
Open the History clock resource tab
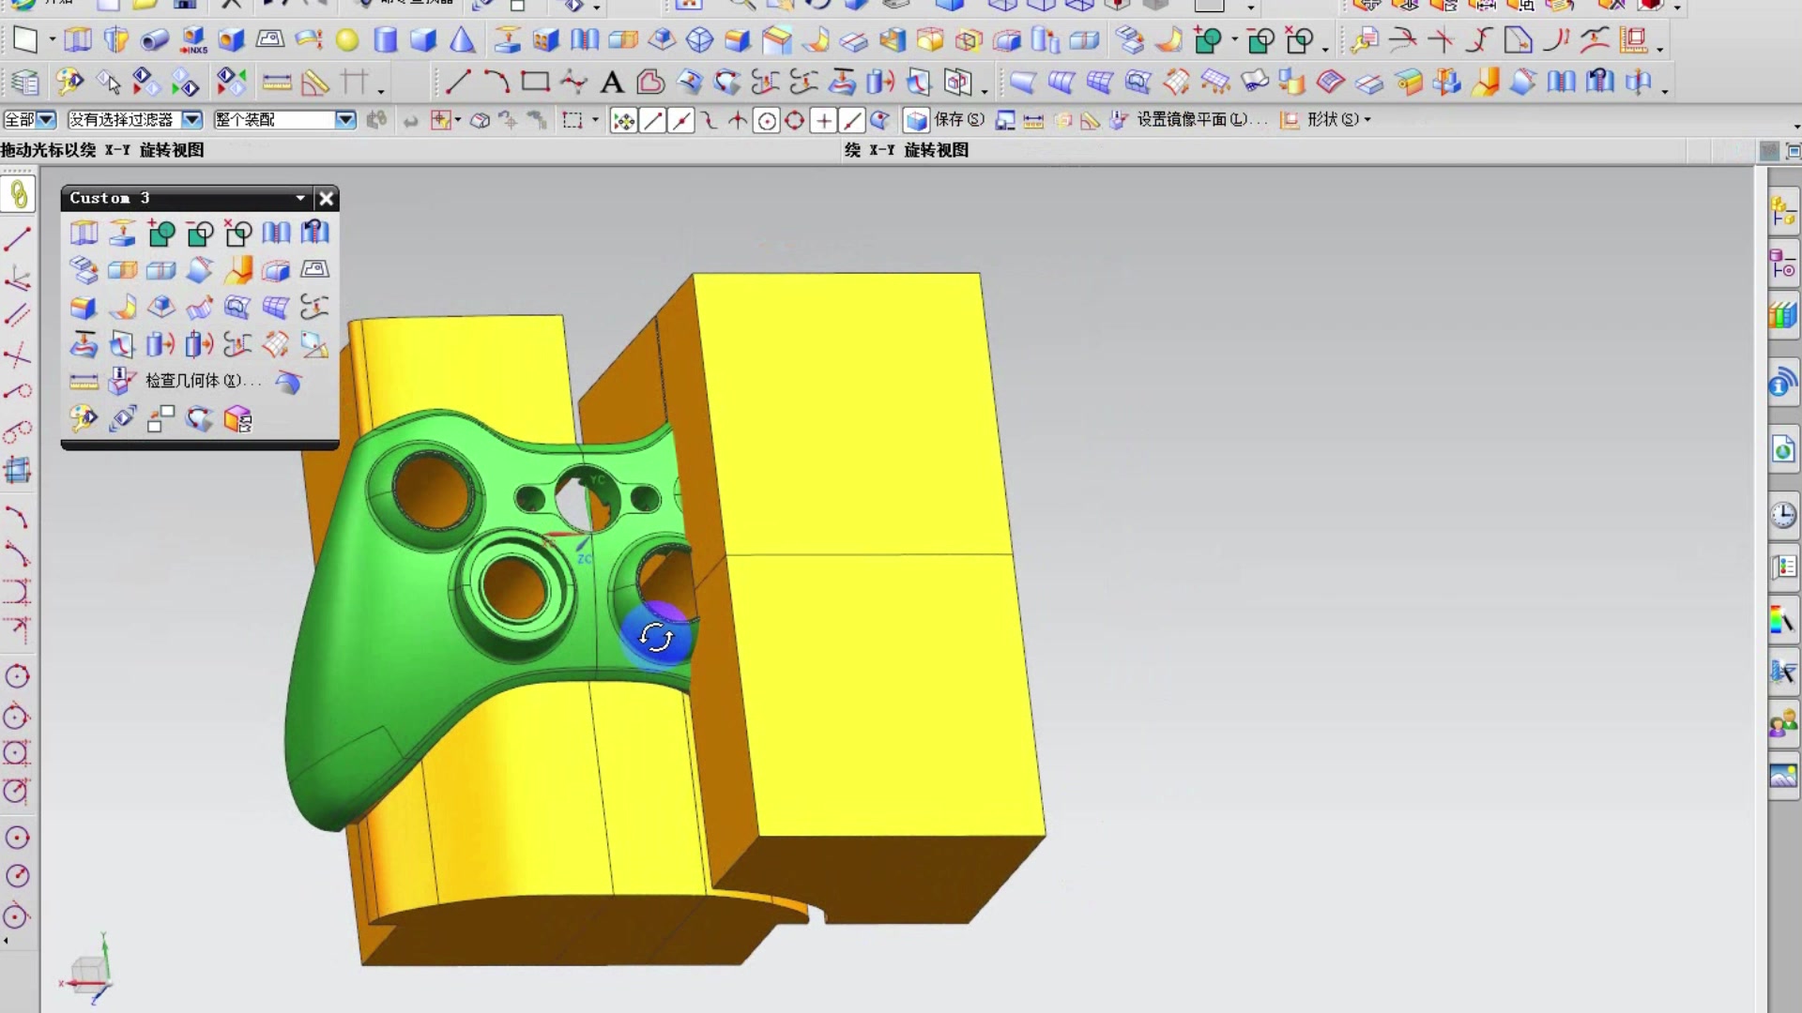tap(1782, 515)
